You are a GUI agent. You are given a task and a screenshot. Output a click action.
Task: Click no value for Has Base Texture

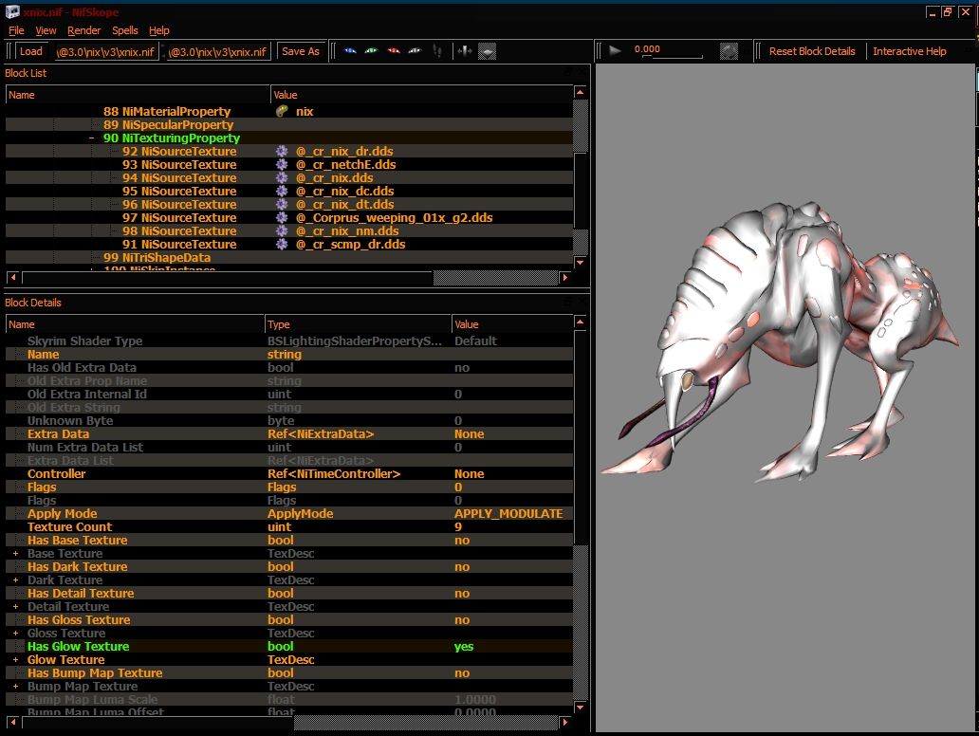click(x=462, y=541)
